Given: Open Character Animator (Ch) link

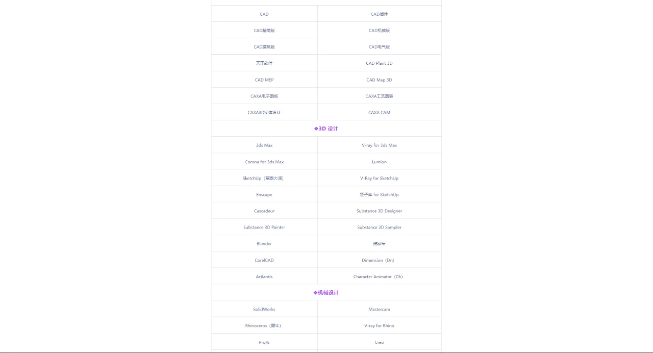Looking at the screenshot, I should [x=379, y=276].
